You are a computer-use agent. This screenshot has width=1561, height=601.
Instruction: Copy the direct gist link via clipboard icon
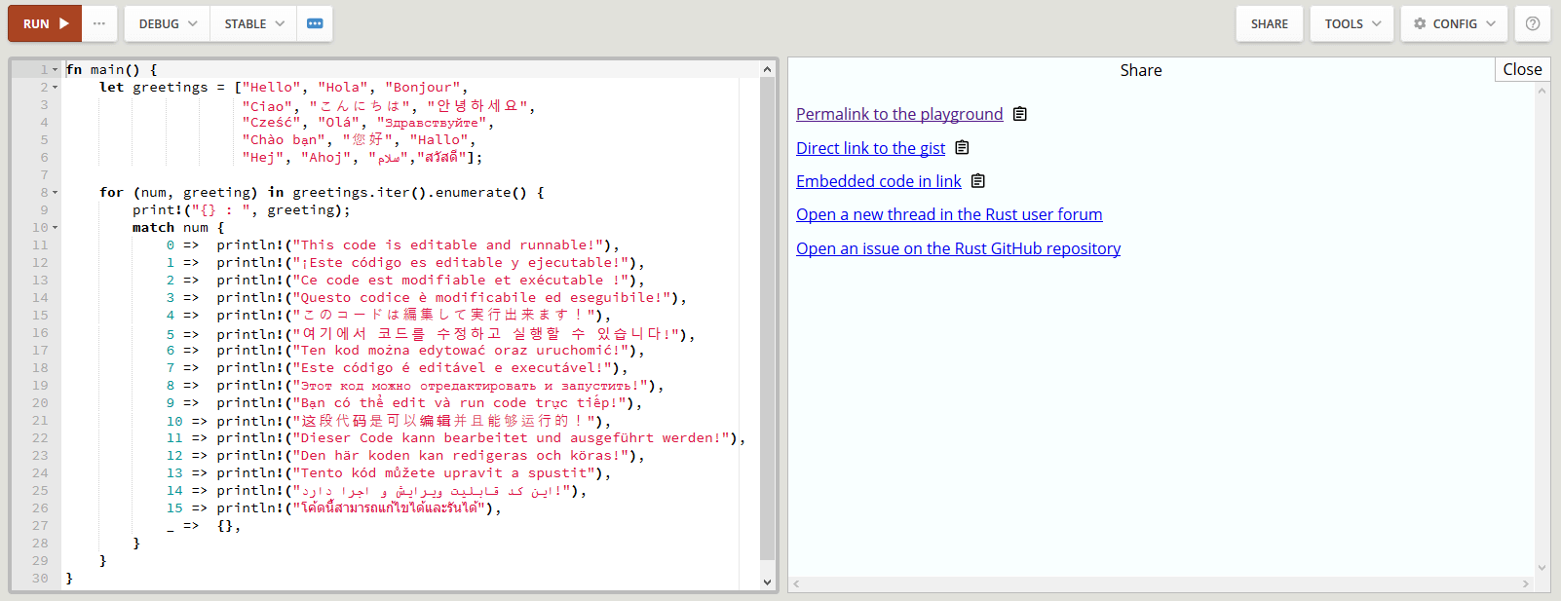pos(962,148)
